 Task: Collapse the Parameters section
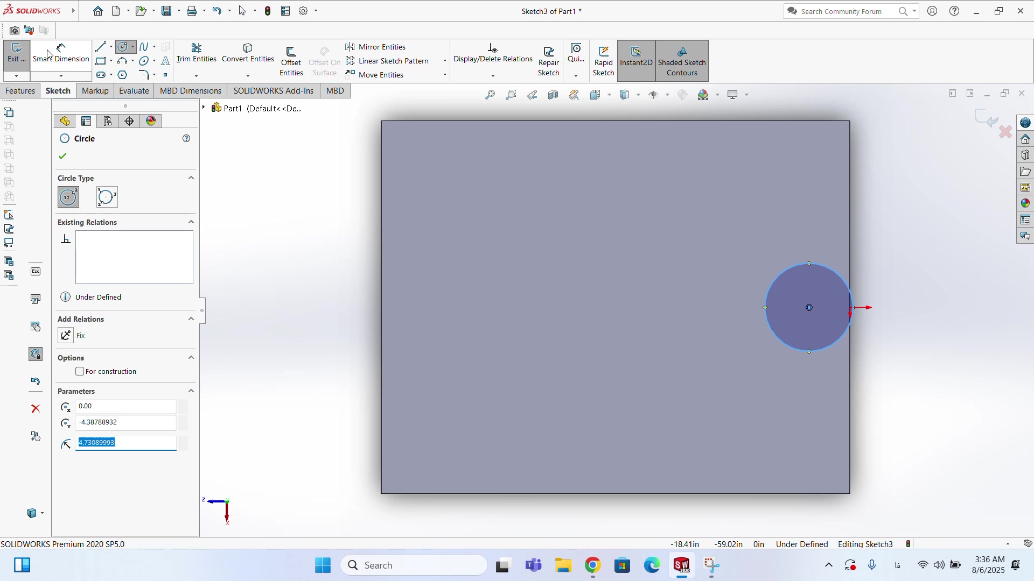click(x=191, y=391)
